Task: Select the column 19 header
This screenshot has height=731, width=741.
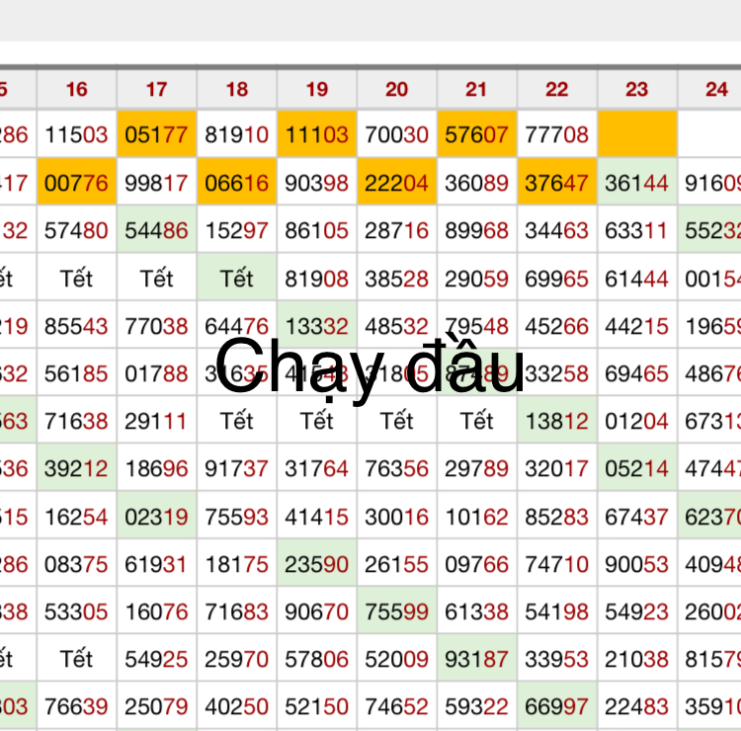Action: (317, 90)
